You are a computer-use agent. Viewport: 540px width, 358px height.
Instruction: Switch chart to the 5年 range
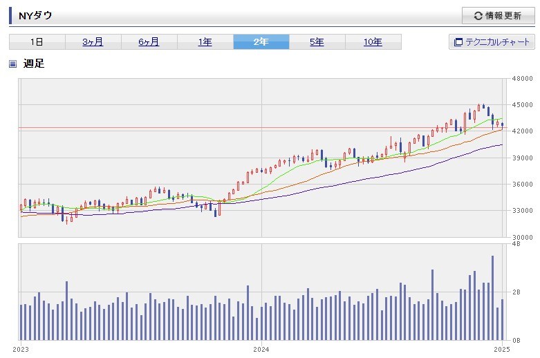[317, 42]
